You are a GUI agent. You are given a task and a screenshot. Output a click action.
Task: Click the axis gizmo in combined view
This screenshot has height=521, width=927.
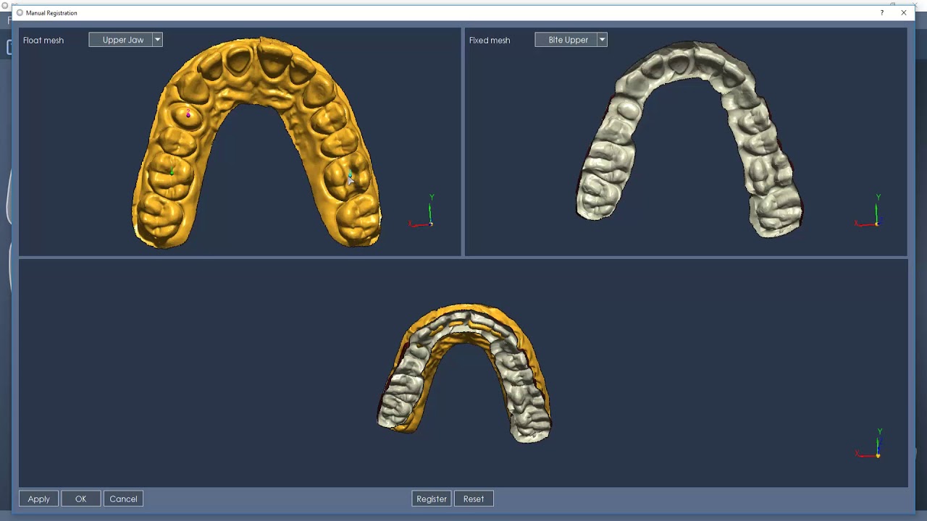tap(870, 444)
